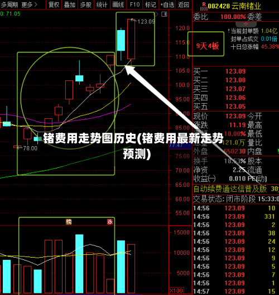Open the 统计 statistics tool
Viewport: 279px width, 295px height.
click(x=102, y=4)
